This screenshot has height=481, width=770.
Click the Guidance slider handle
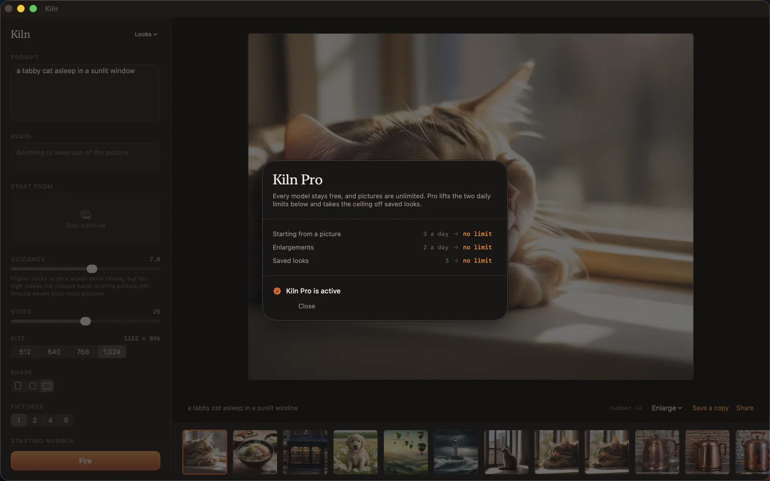click(92, 269)
